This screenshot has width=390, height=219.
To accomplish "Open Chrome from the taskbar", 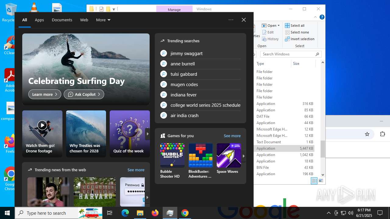I will (x=185, y=213).
